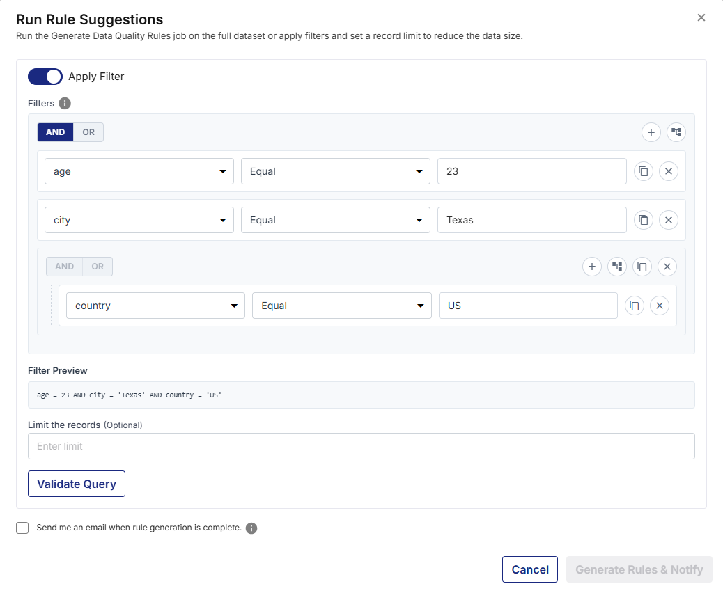Duplicate the nested filter group
Viewport: 723px width, 609px height.
pos(642,267)
